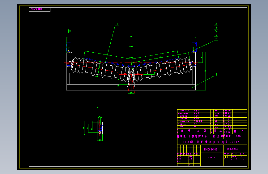Click the 名称 column header in parts list

click(202, 131)
